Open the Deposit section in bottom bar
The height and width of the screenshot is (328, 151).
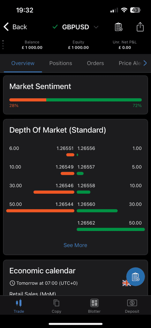[132, 306]
